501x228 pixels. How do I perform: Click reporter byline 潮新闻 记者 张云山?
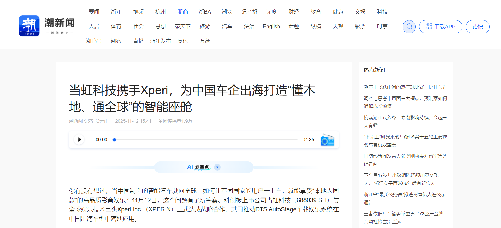89,121
